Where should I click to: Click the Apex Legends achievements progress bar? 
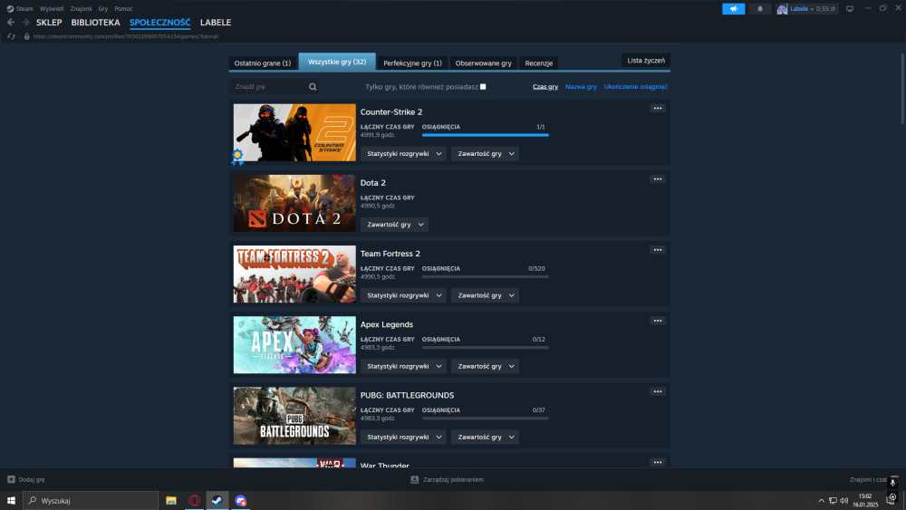[x=486, y=347]
